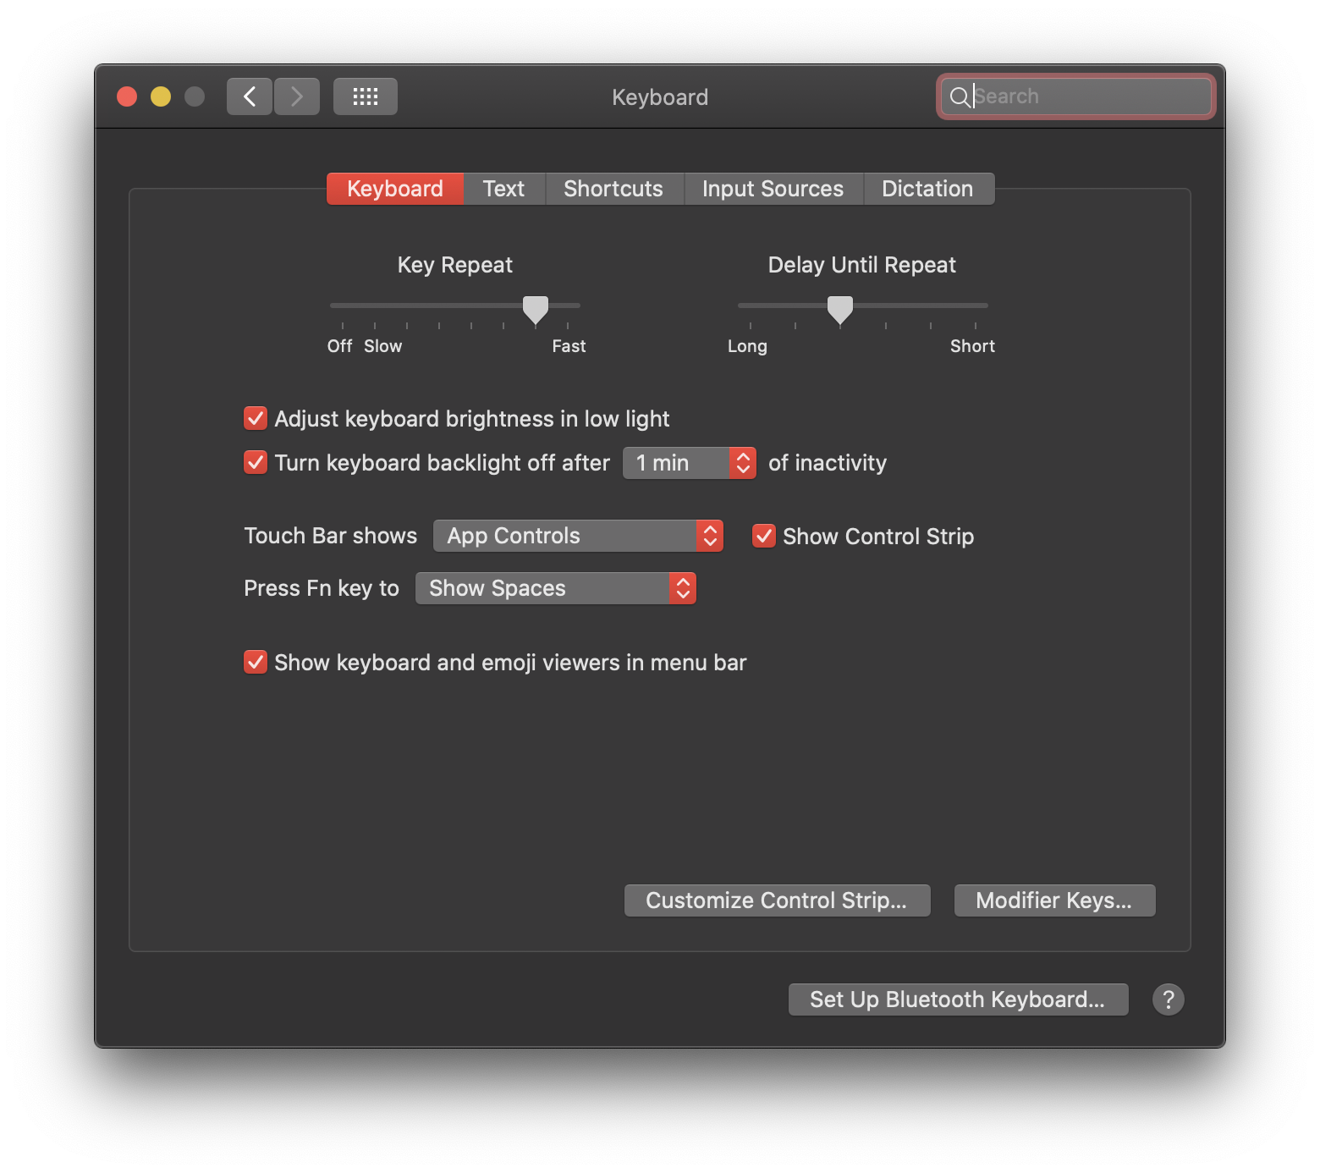Screen dimensions: 1320x1173
Task: Open the 1 min inactivity dropdown
Action: coord(690,463)
